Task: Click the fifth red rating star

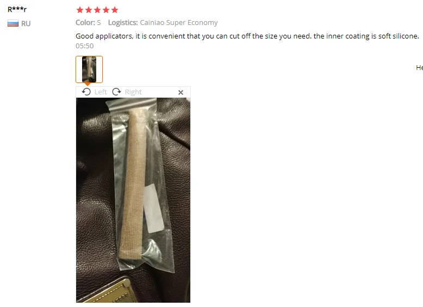Action: [114, 10]
